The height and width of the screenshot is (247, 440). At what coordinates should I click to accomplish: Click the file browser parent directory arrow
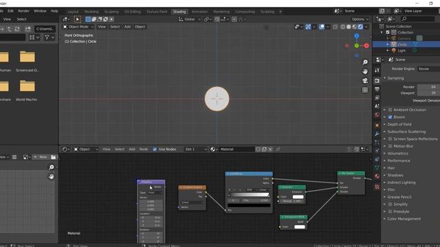click(x=9, y=29)
